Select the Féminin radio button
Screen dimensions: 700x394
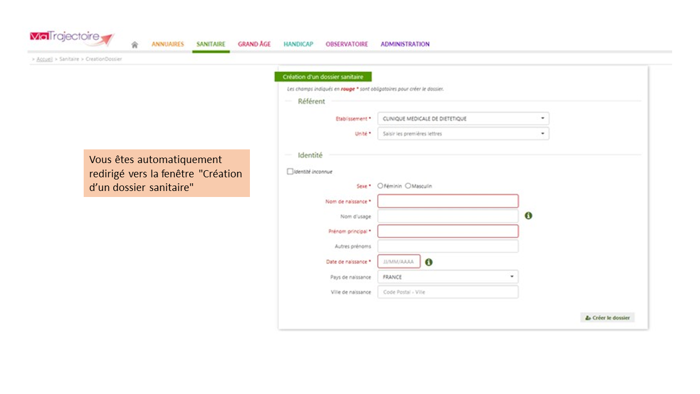point(380,186)
